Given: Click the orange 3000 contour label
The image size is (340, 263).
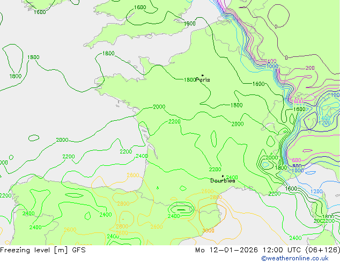Looking at the screenshot, I should point(208,231).
